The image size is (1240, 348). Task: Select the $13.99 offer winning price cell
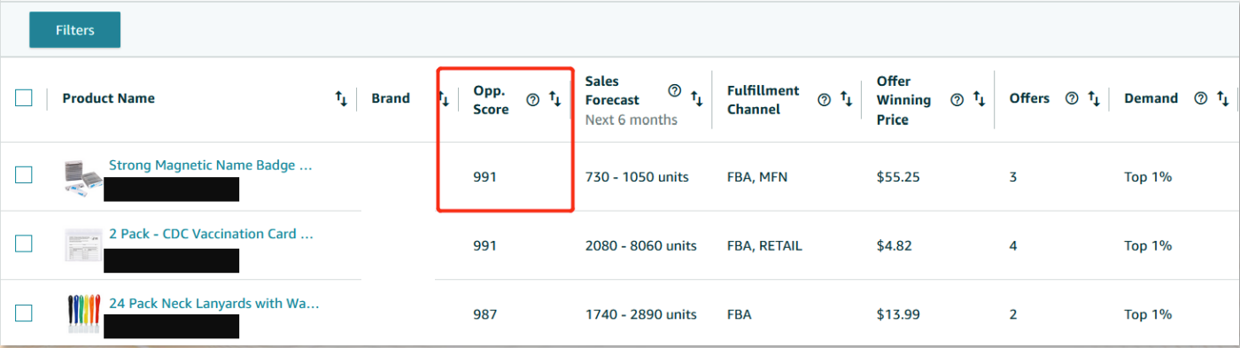[x=898, y=314]
